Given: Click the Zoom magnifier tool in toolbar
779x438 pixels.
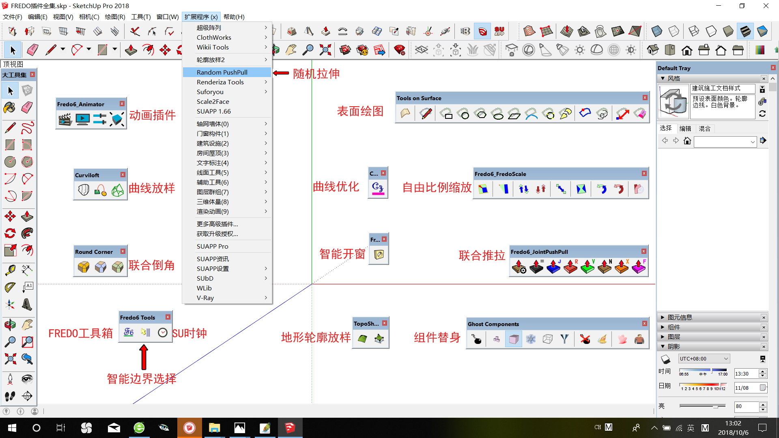Looking at the screenshot, I should [308, 50].
